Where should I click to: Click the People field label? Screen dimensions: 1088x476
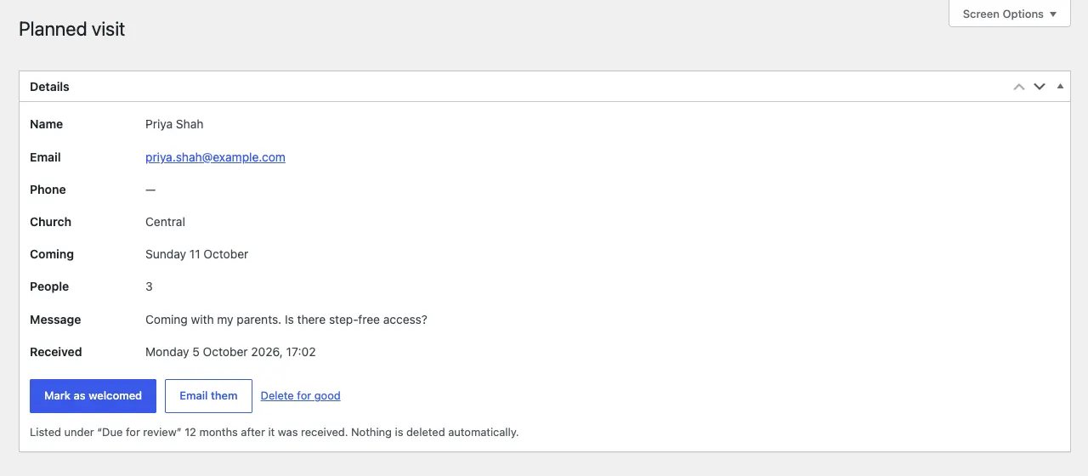(49, 286)
